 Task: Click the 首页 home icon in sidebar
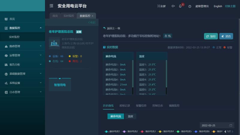[x=6, y=19]
